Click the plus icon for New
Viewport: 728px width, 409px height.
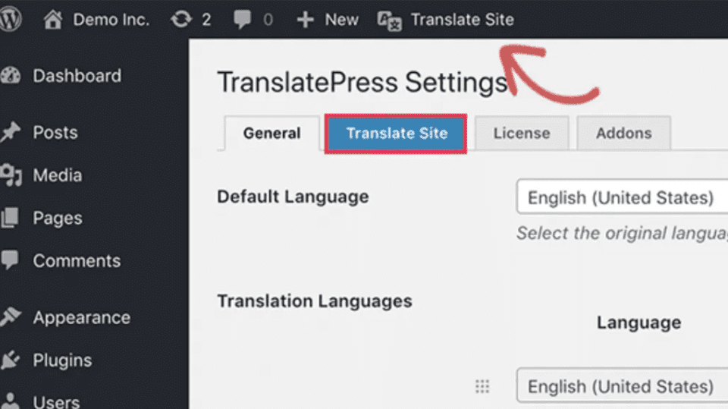point(305,20)
